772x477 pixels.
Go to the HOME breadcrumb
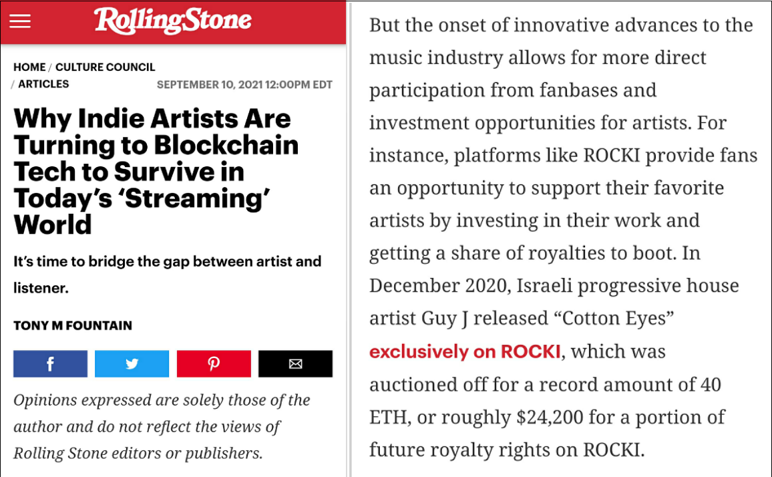point(29,67)
